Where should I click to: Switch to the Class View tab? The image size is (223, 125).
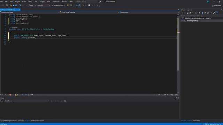coord(197,121)
